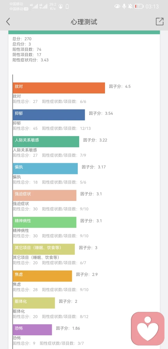Tap the 总分：270 summary line
Screen dimensions: 168x349
[x=22, y=39]
